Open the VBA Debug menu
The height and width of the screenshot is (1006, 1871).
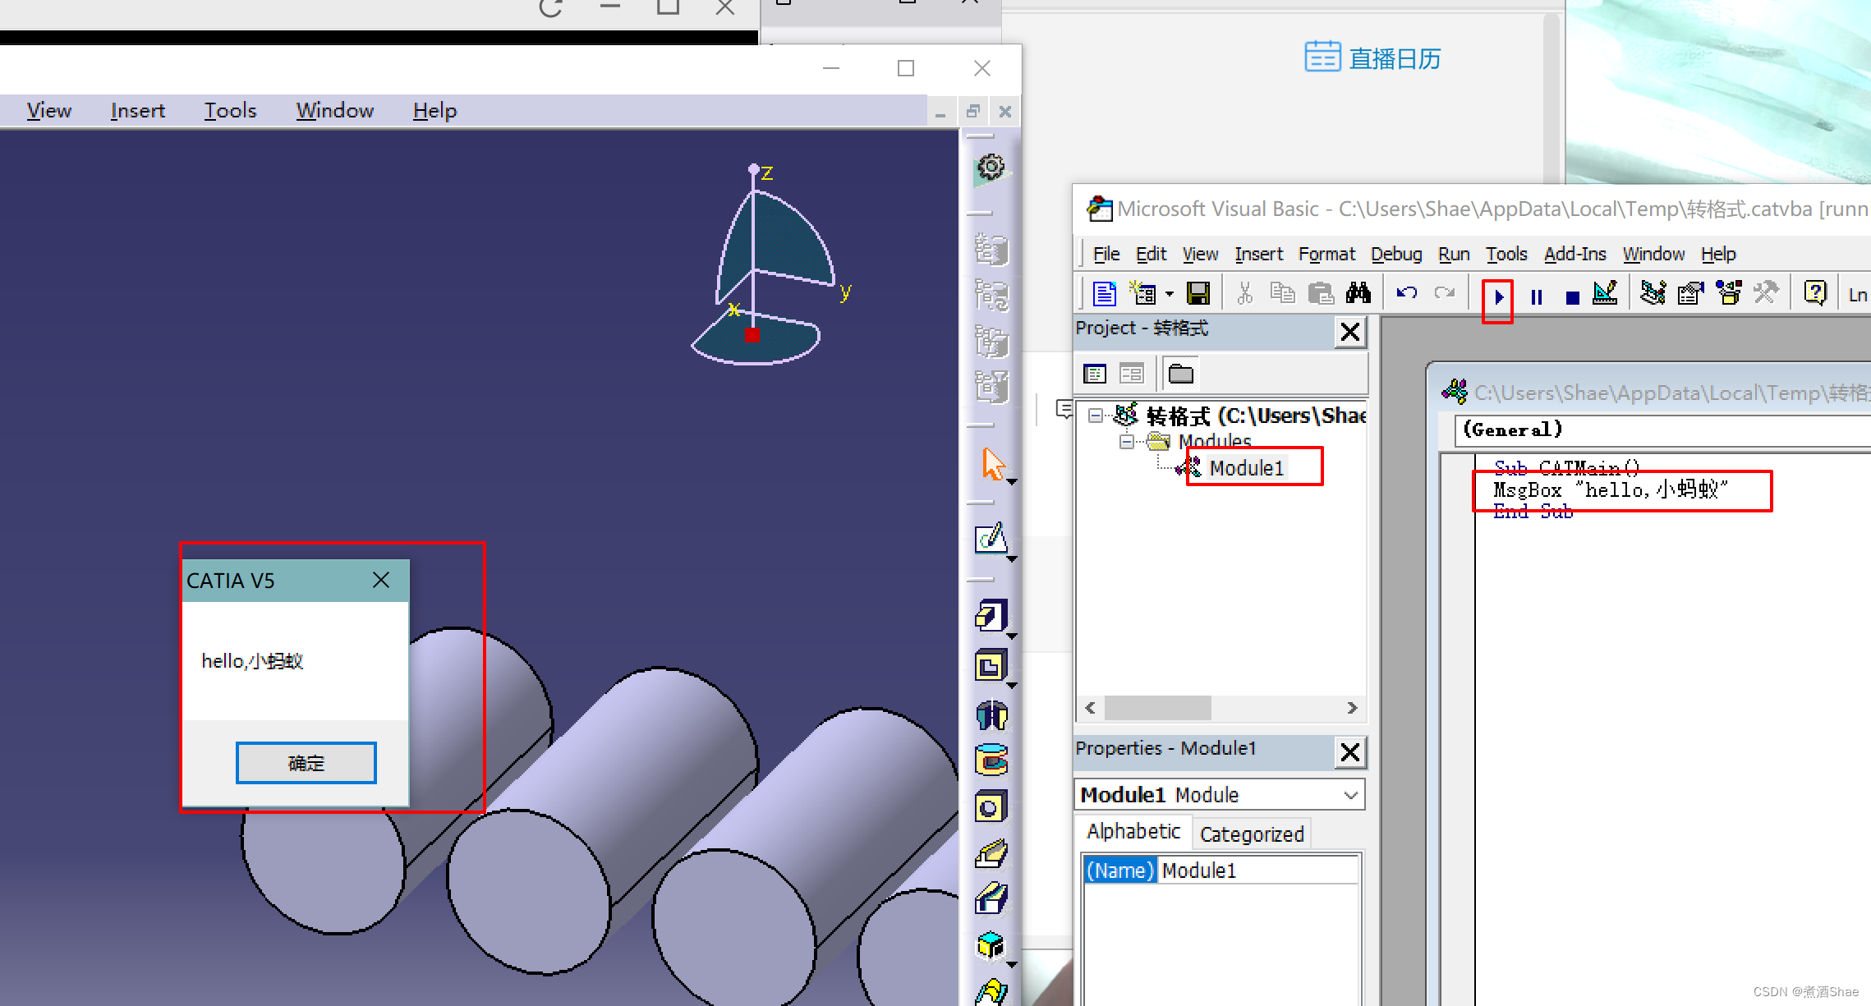[x=1396, y=254]
